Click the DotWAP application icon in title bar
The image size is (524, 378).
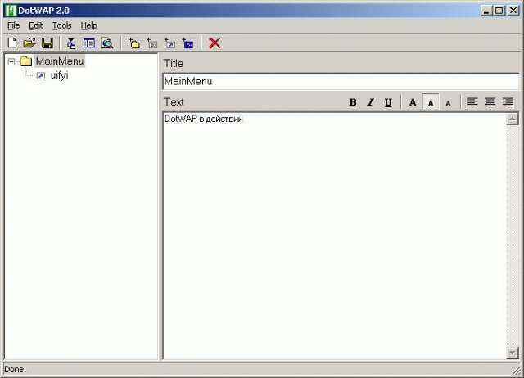pyautogui.click(x=11, y=11)
